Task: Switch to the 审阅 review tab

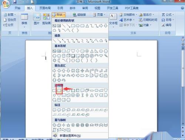Action: point(85,8)
